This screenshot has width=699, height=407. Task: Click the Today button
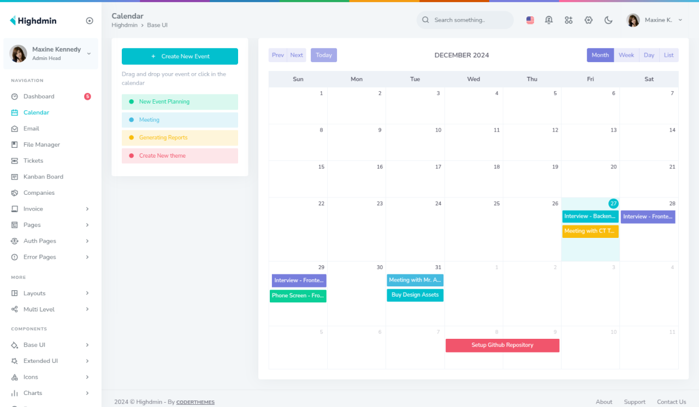coord(324,55)
